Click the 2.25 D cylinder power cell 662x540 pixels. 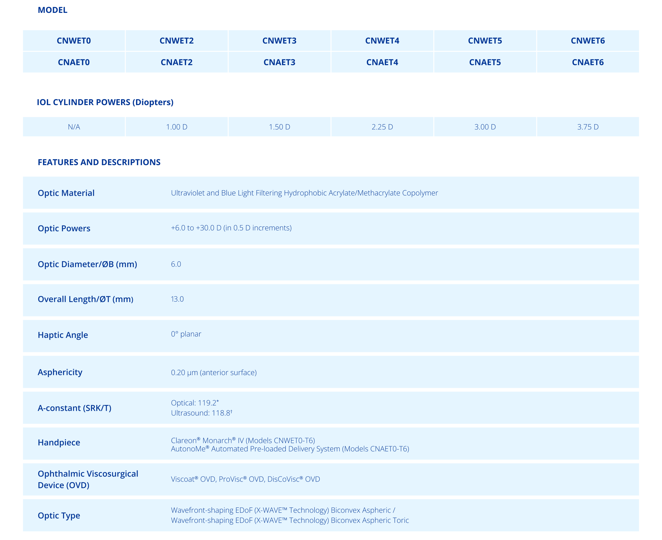click(382, 127)
